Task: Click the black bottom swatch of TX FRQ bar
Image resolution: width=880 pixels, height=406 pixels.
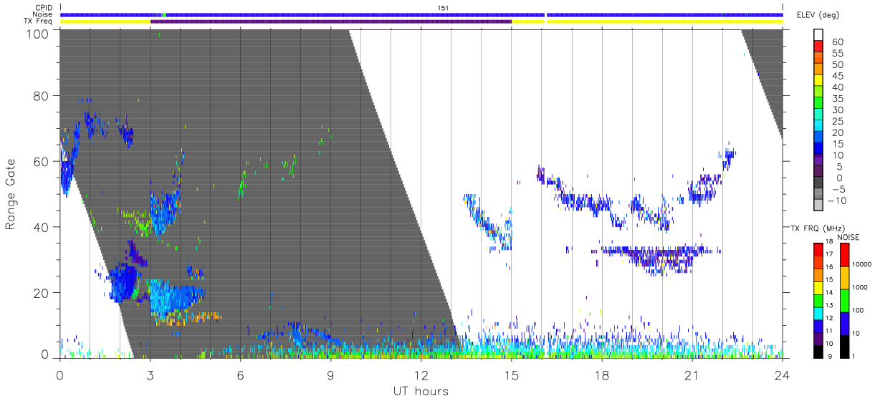Action: pyautogui.click(x=818, y=351)
